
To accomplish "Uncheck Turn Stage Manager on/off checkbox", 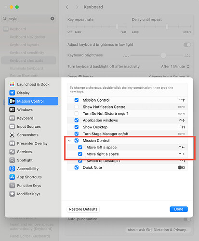I will tap(77, 134).
